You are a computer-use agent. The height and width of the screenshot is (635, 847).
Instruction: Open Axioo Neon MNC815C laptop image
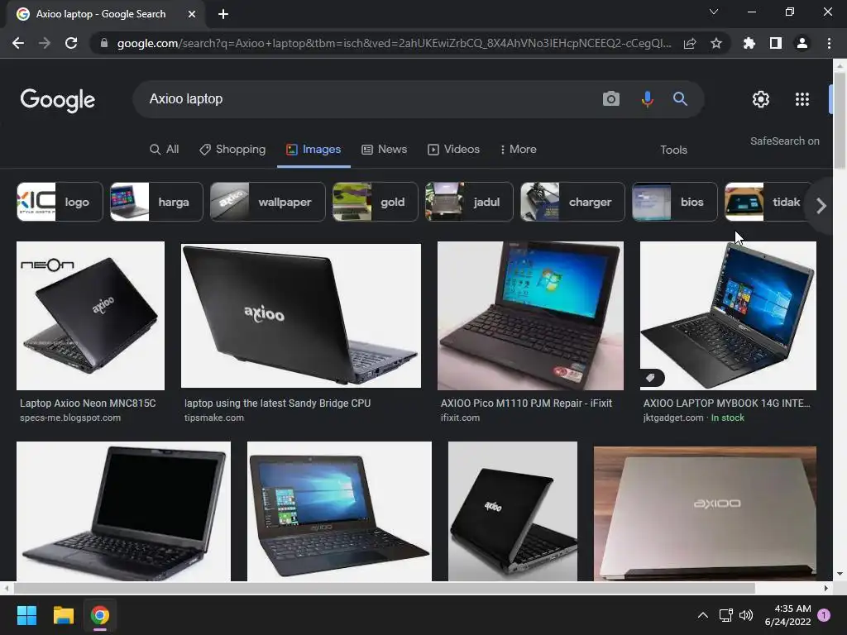pyautogui.click(x=91, y=316)
